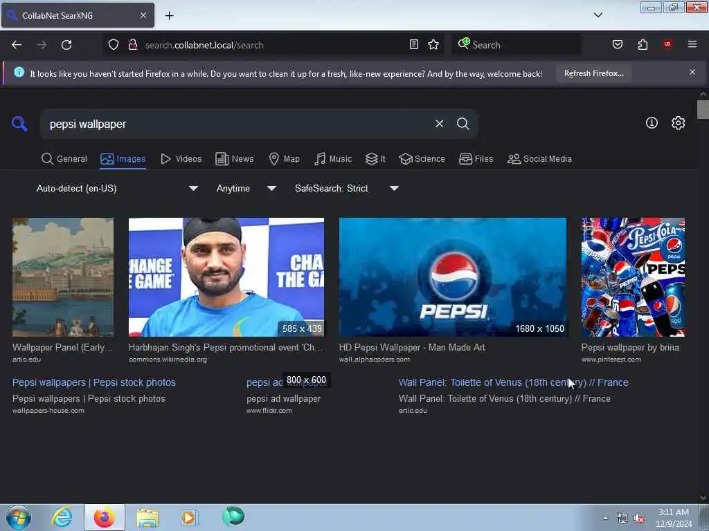The width and height of the screenshot is (709, 531).
Task: Open the uBlock Origin extension icon
Action: [x=667, y=45]
